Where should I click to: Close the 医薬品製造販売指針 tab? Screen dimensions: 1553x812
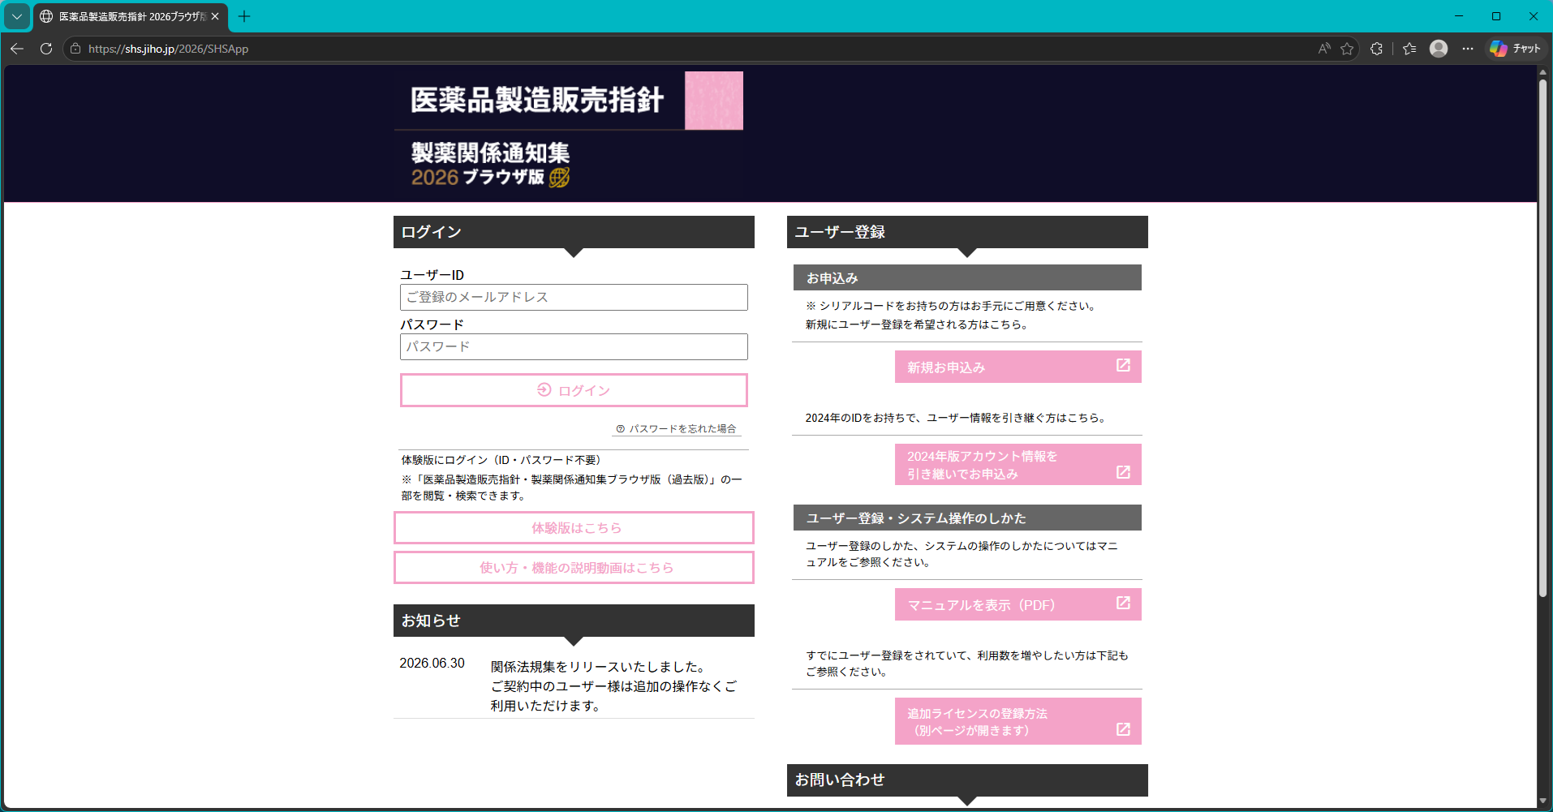tap(215, 16)
